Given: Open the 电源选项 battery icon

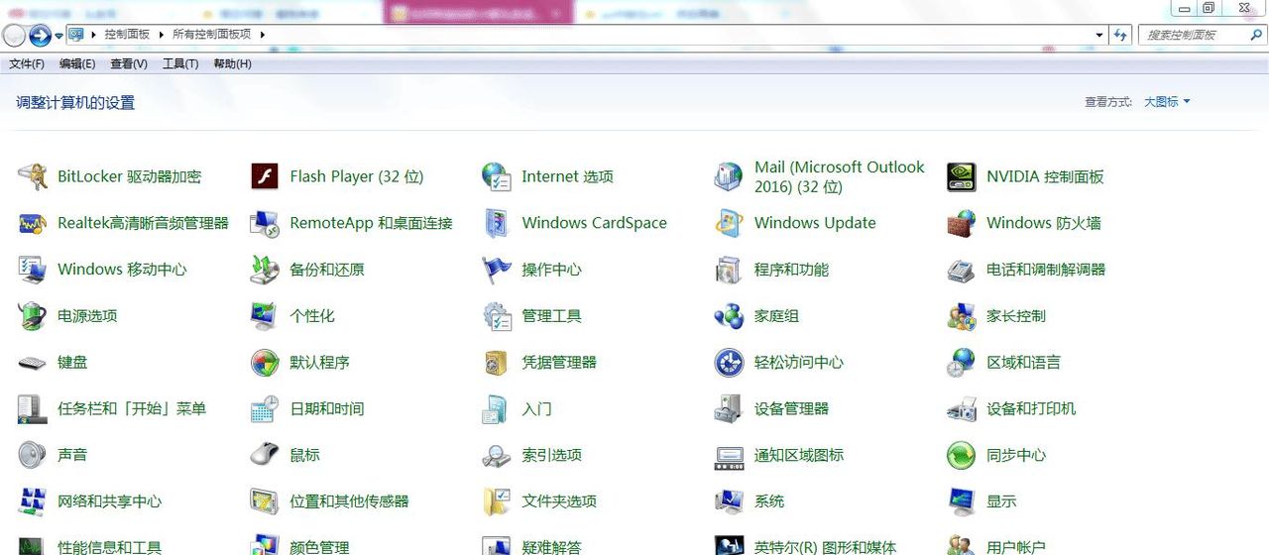Looking at the screenshot, I should click(x=33, y=316).
